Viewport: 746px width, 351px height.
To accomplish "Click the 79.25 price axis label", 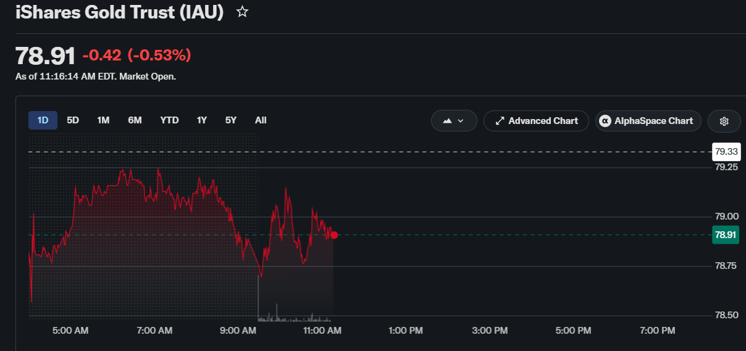I will click(x=726, y=167).
